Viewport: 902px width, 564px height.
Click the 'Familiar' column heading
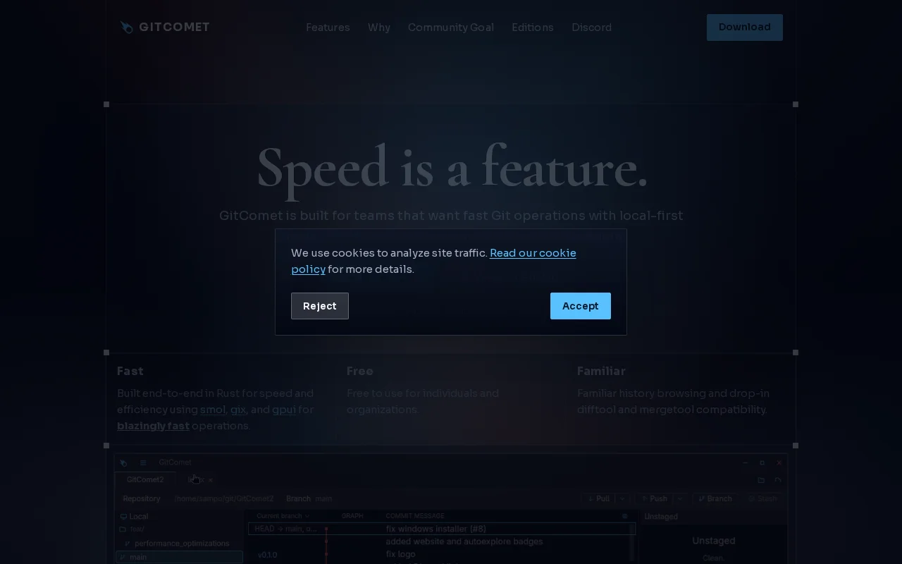(x=601, y=371)
